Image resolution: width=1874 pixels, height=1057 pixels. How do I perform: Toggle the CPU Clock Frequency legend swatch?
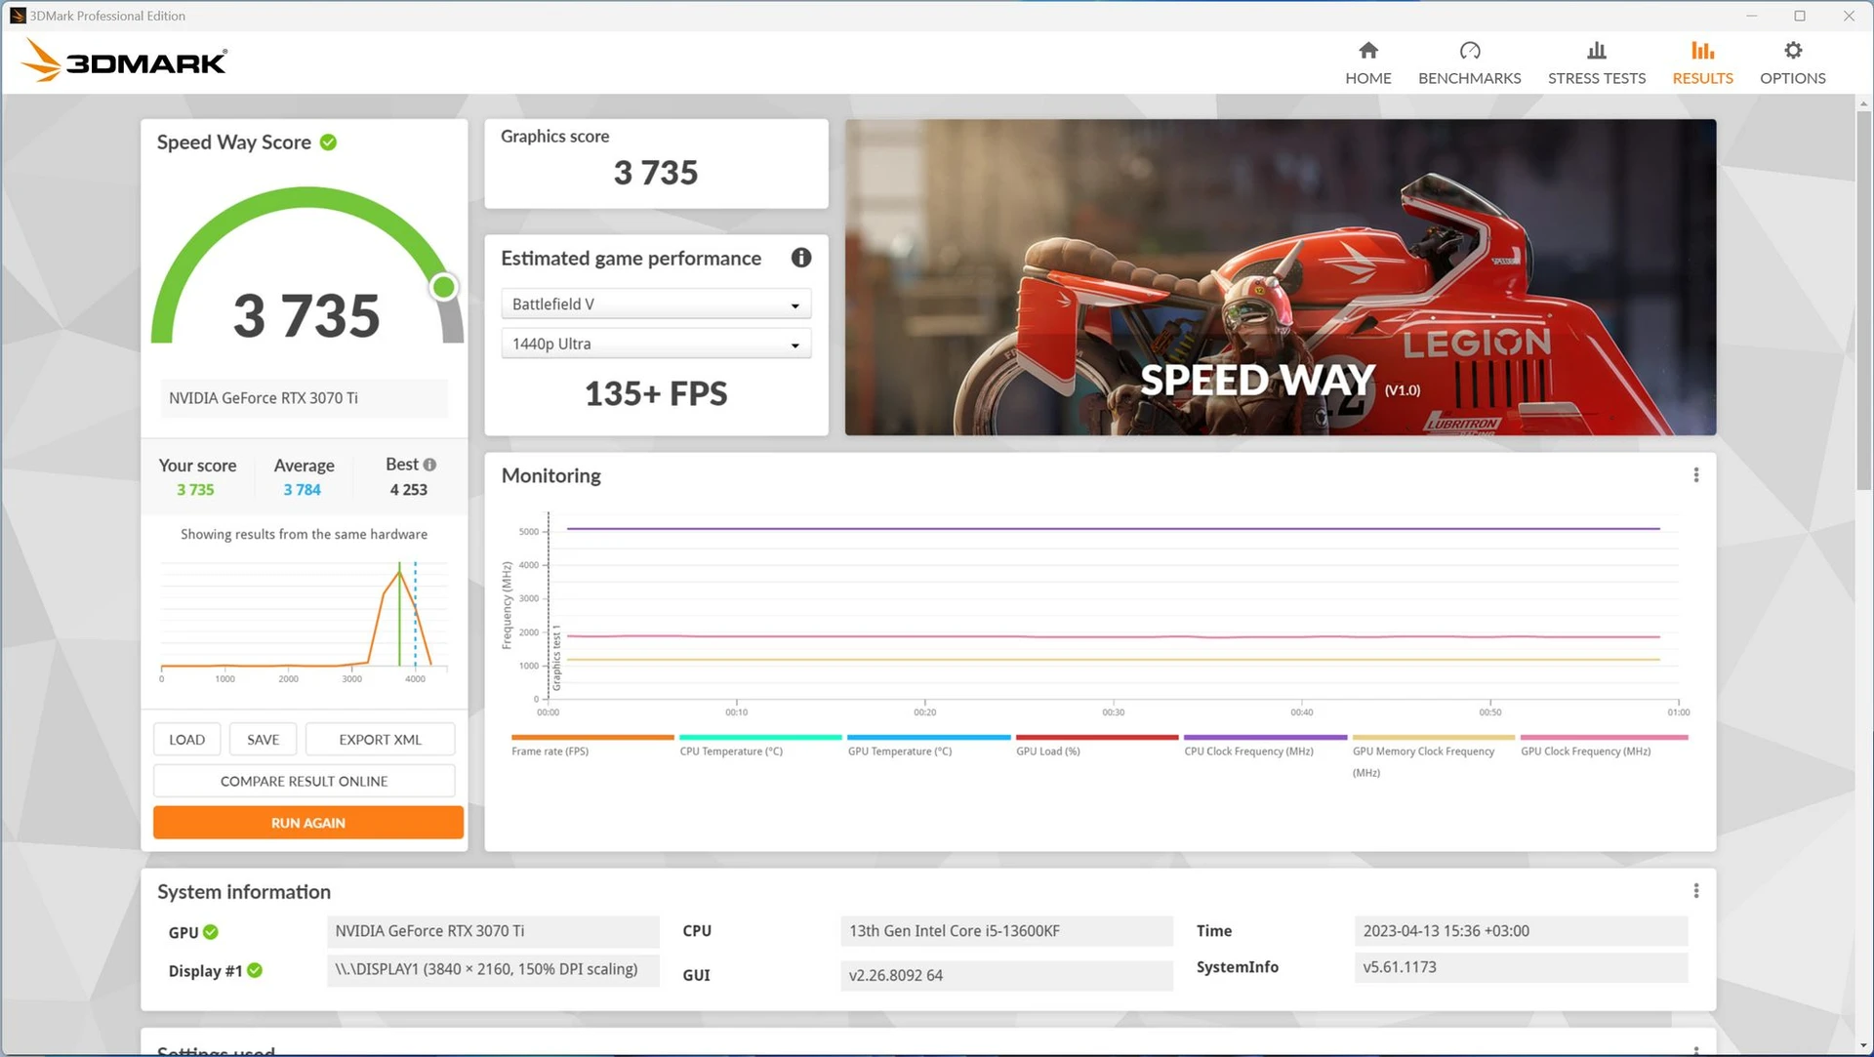[x=1265, y=738]
